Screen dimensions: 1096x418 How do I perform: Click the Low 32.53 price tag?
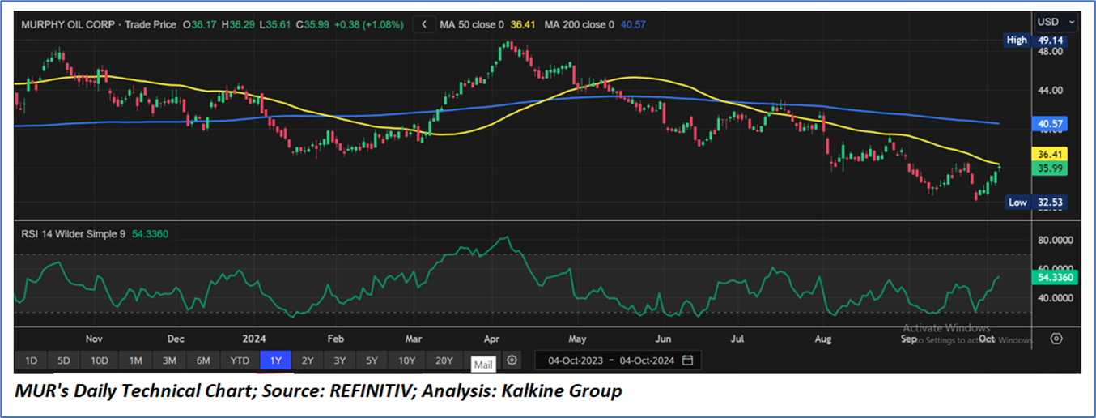(1035, 203)
